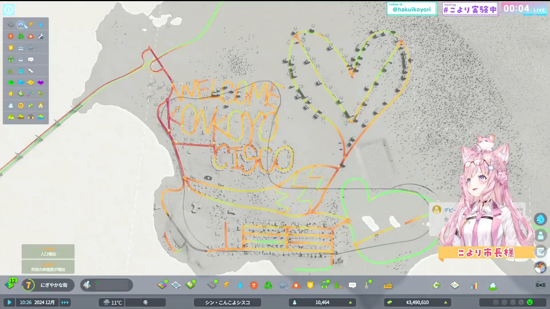This screenshot has width=550, height=309.
Task: Show Police info view in left panel
Action: (x=11, y=48)
